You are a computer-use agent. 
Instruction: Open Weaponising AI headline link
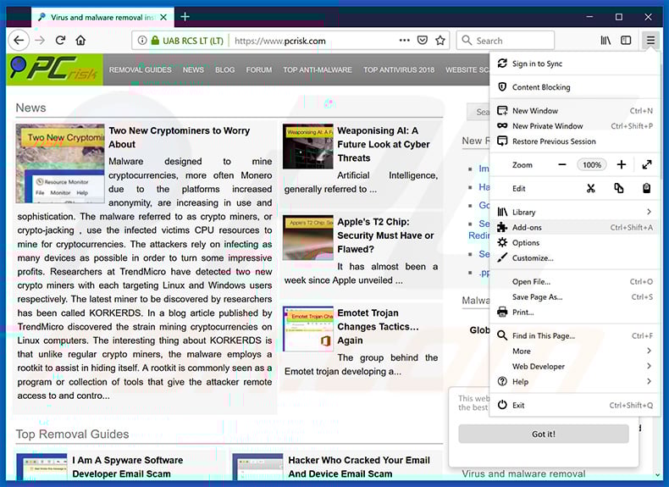point(383,144)
